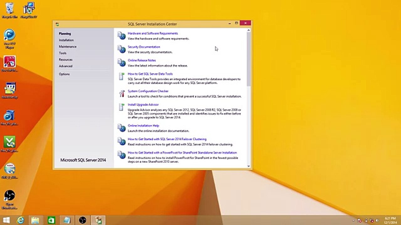This screenshot has height=225, width=401.
Task: Click the document icon beside Install Upgrade Advisor
Action: coord(122,107)
